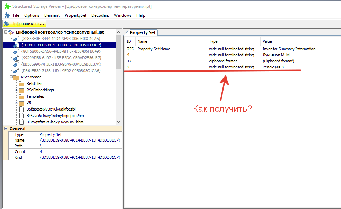Click the Kind value GUID in General
This screenshot has width=341, height=209.
[80, 157]
